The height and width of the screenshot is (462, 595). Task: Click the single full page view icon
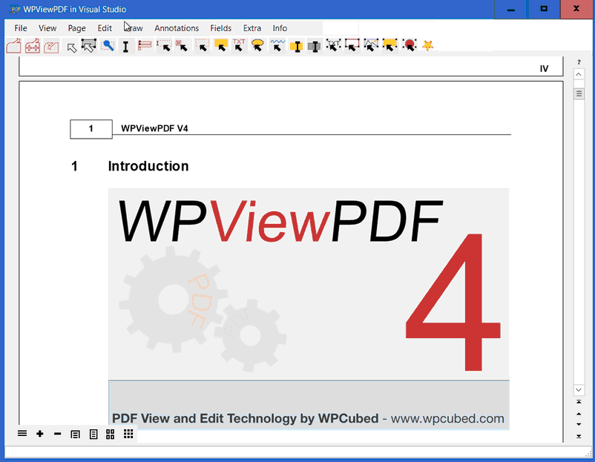pos(93,435)
